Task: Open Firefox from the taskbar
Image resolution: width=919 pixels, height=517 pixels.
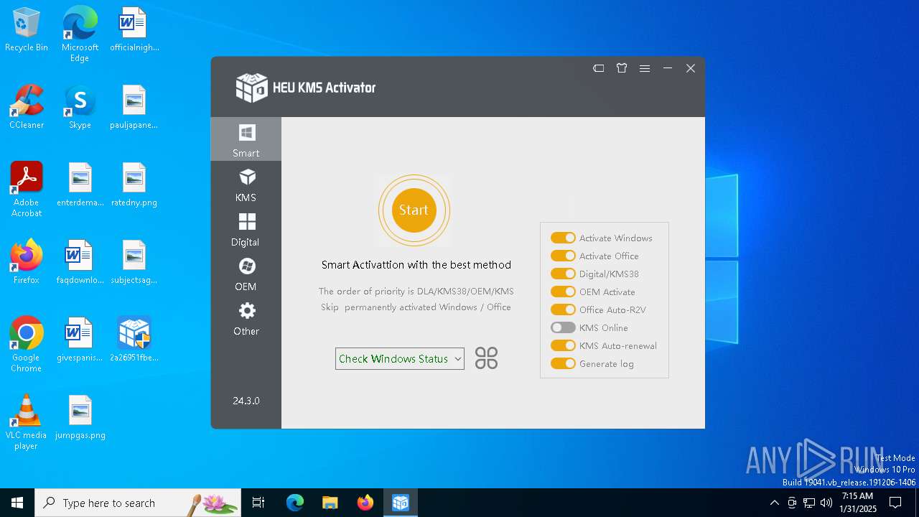Action: [x=365, y=503]
